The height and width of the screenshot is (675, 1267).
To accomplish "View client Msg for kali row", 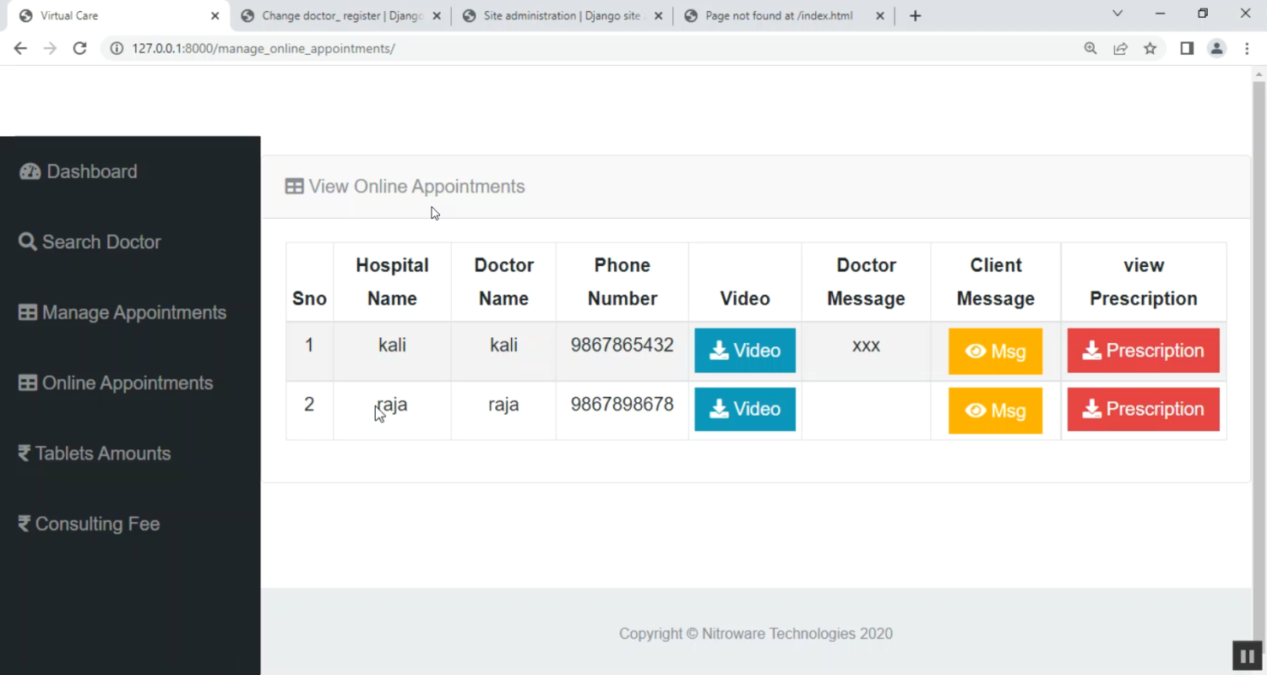I will point(995,351).
